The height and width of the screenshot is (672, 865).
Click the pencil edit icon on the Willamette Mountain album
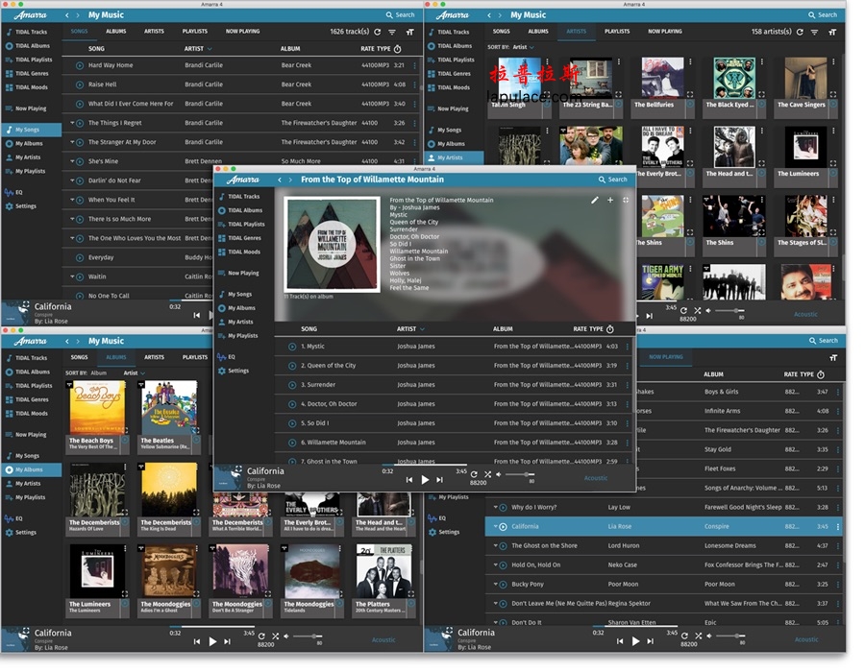pyautogui.click(x=594, y=201)
